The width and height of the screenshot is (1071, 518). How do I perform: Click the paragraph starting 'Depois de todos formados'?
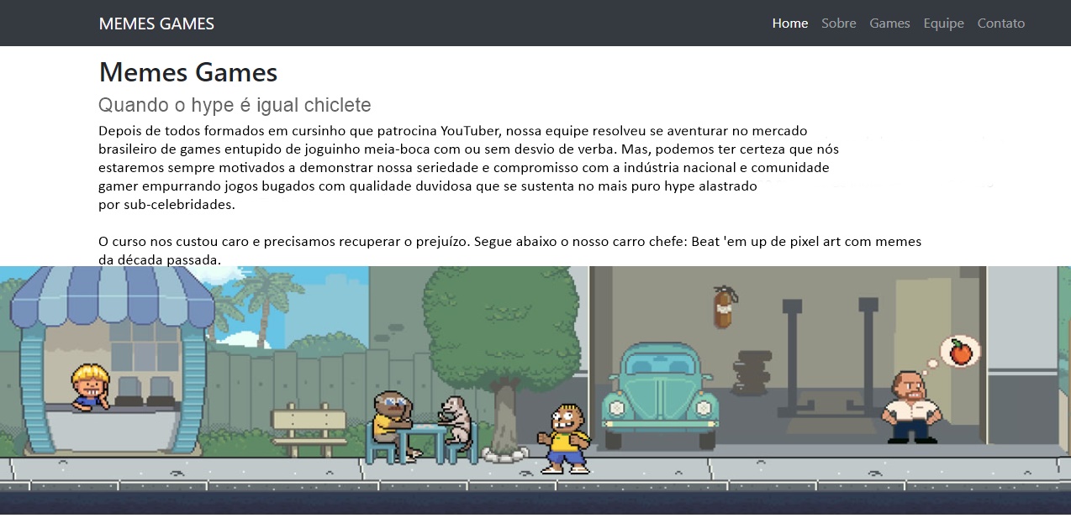click(x=468, y=167)
